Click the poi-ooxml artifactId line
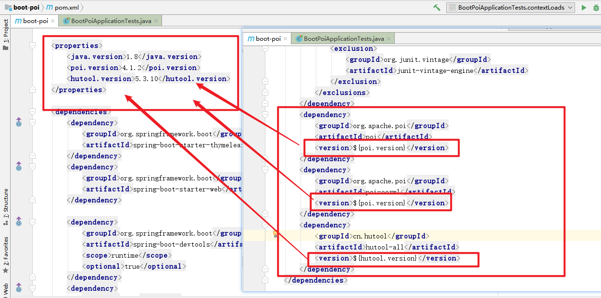 (x=385, y=192)
